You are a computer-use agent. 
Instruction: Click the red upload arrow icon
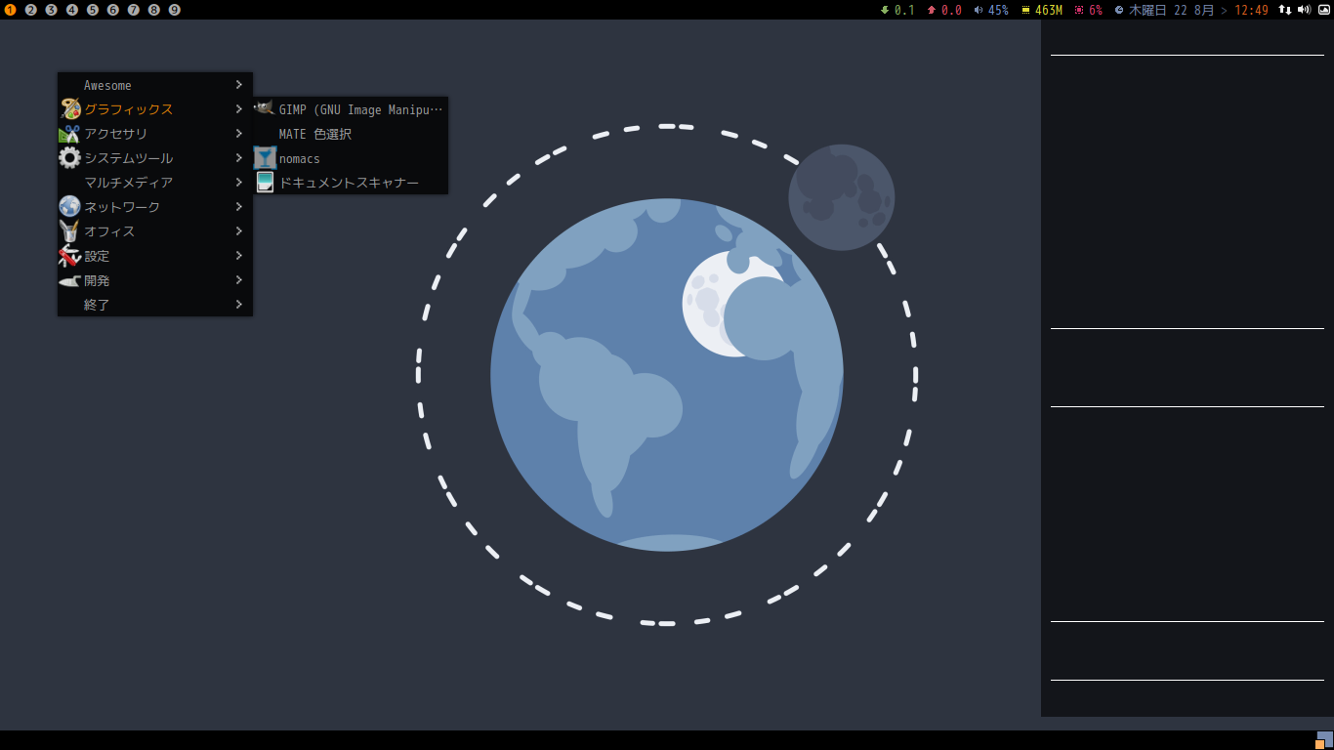(932, 10)
